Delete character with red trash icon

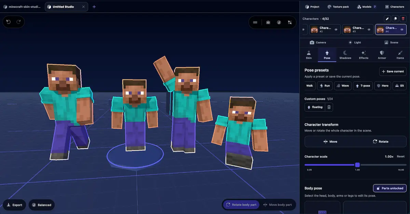click(403, 19)
